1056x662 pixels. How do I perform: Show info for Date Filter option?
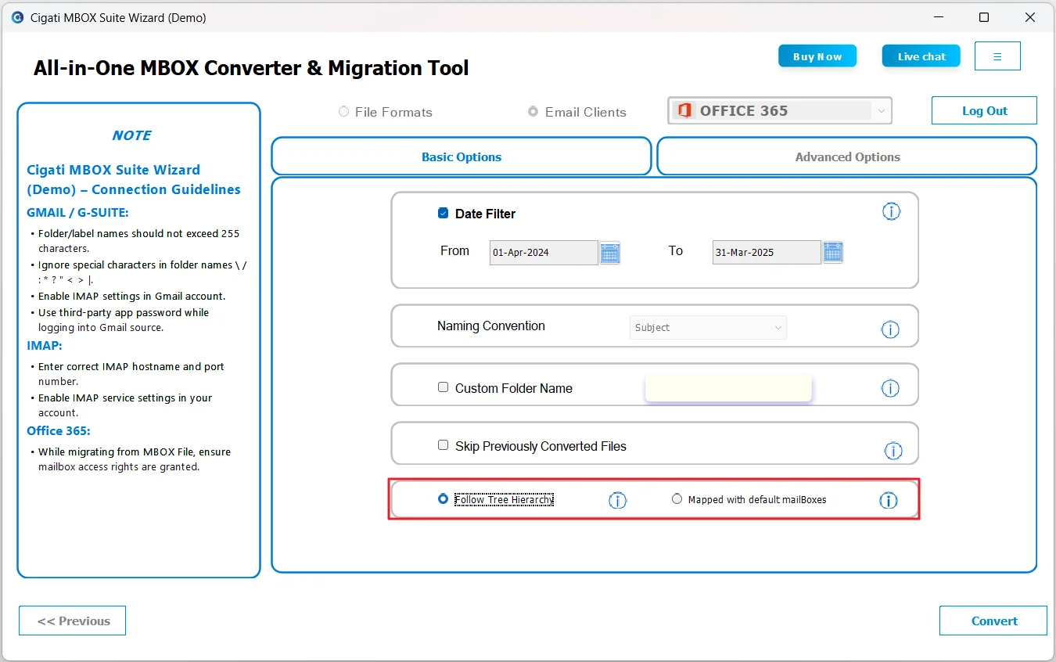click(x=892, y=211)
